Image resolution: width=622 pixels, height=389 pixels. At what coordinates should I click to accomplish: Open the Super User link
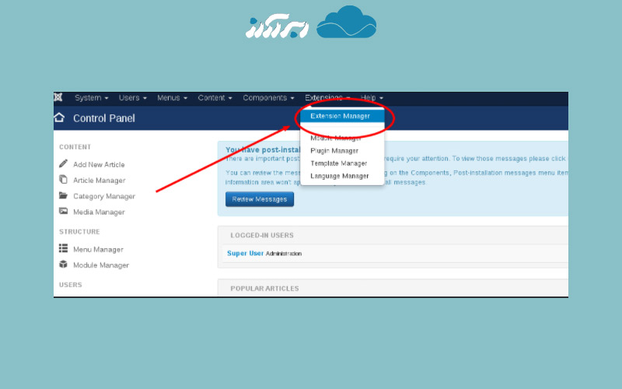245,254
